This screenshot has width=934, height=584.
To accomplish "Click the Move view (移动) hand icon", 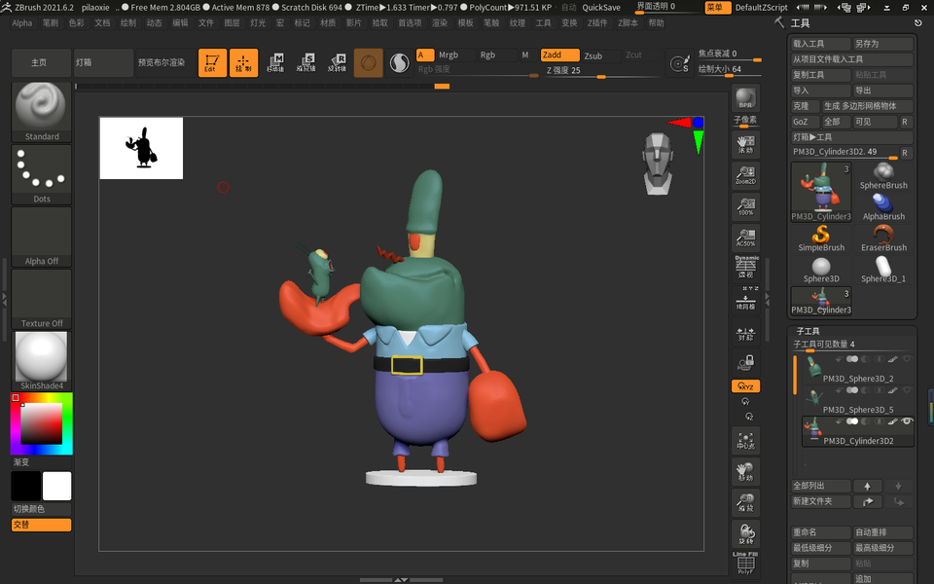I will (745, 472).
